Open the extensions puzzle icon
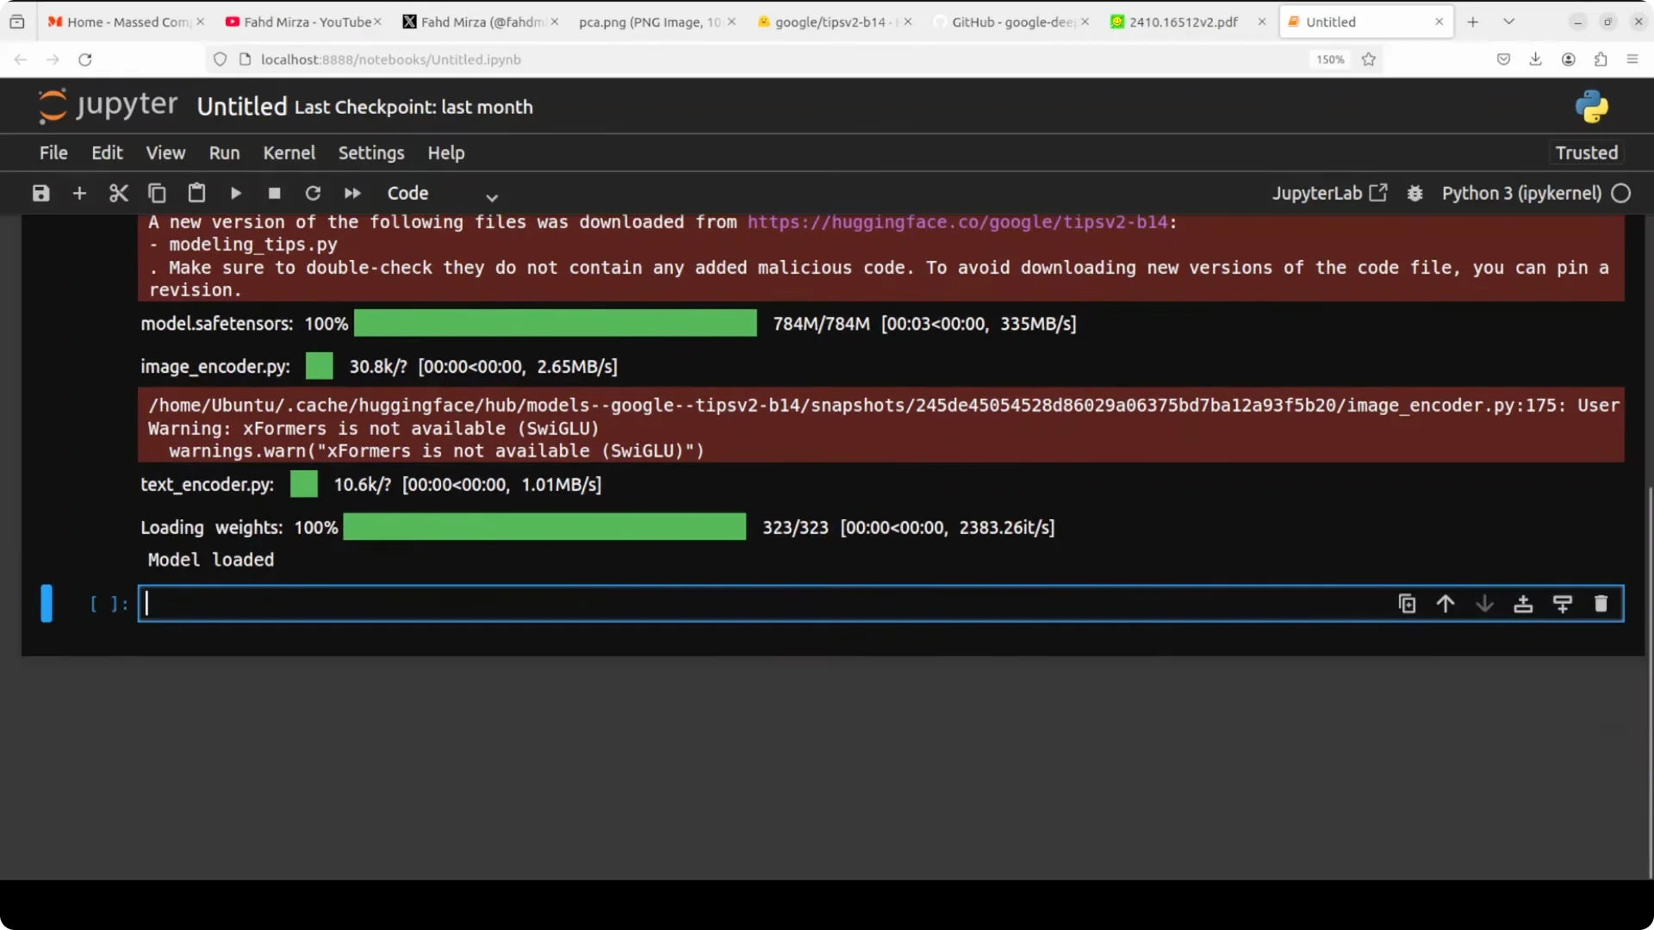The height and width of the screenshot is (930, 1654). click(x=1600, y=59)
